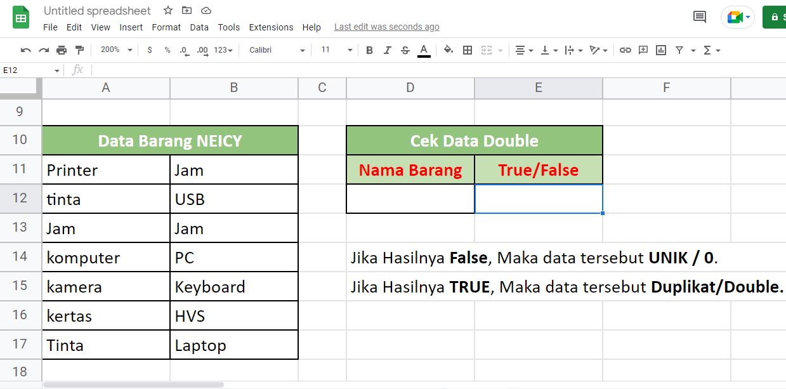Click the green Share button
The image size is (786, 389).
pos(775,17)
